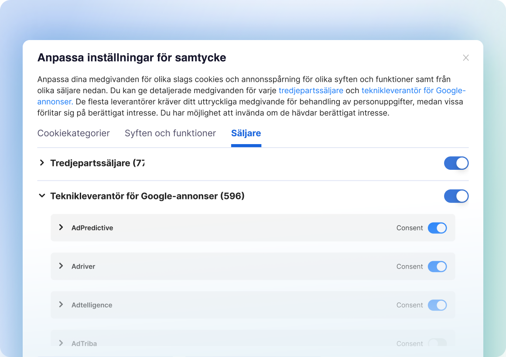Open the teknikleverantör för Google-annonser link
The image size is (506, 357).
point(414,91)
